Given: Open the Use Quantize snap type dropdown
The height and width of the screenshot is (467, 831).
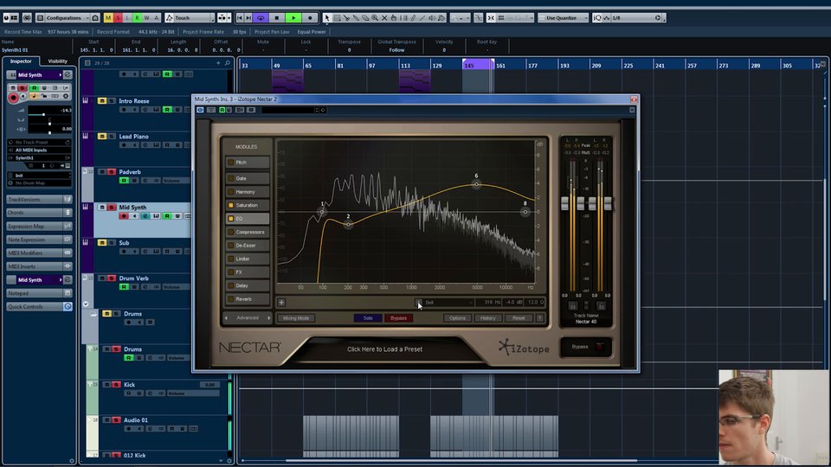Looking at the screenshot, I should tap(563, 17).
